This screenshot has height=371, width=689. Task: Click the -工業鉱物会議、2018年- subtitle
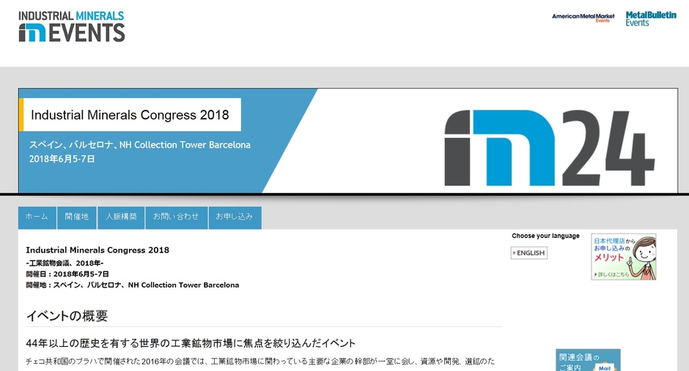[x=65, y=263]
